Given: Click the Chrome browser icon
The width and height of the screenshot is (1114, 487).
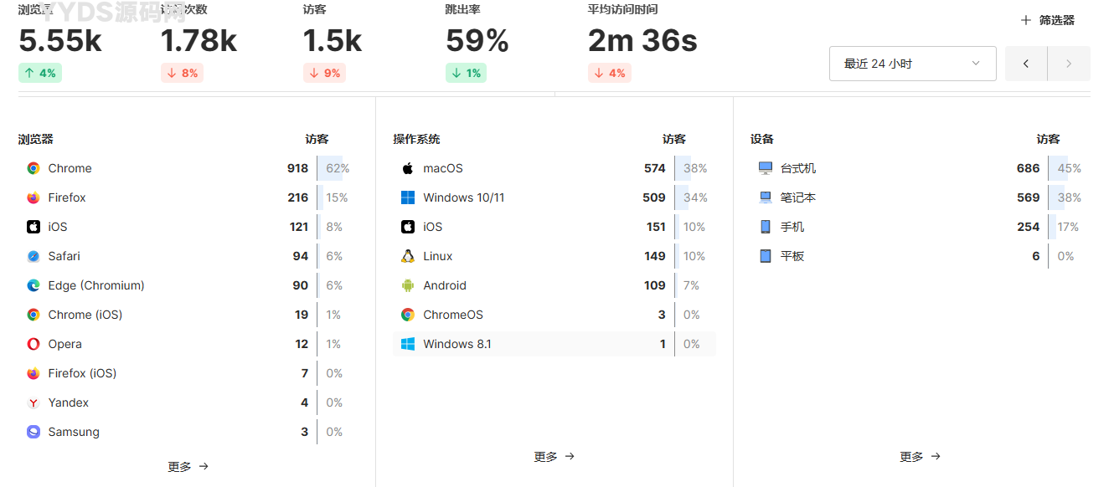Looking at the screenshot, I should point(32,168).
